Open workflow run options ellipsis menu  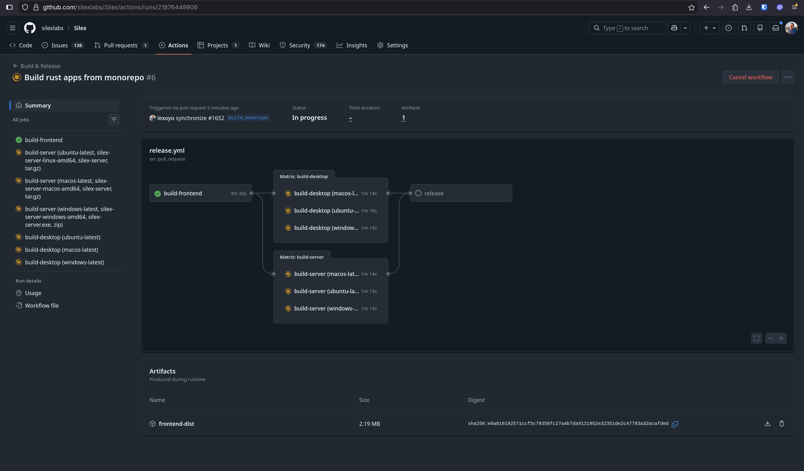click(x=788, y=77)
